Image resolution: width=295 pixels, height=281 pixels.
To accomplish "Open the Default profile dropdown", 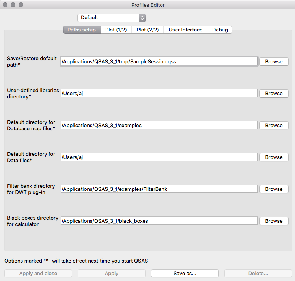I will click(x=112, y=18).
